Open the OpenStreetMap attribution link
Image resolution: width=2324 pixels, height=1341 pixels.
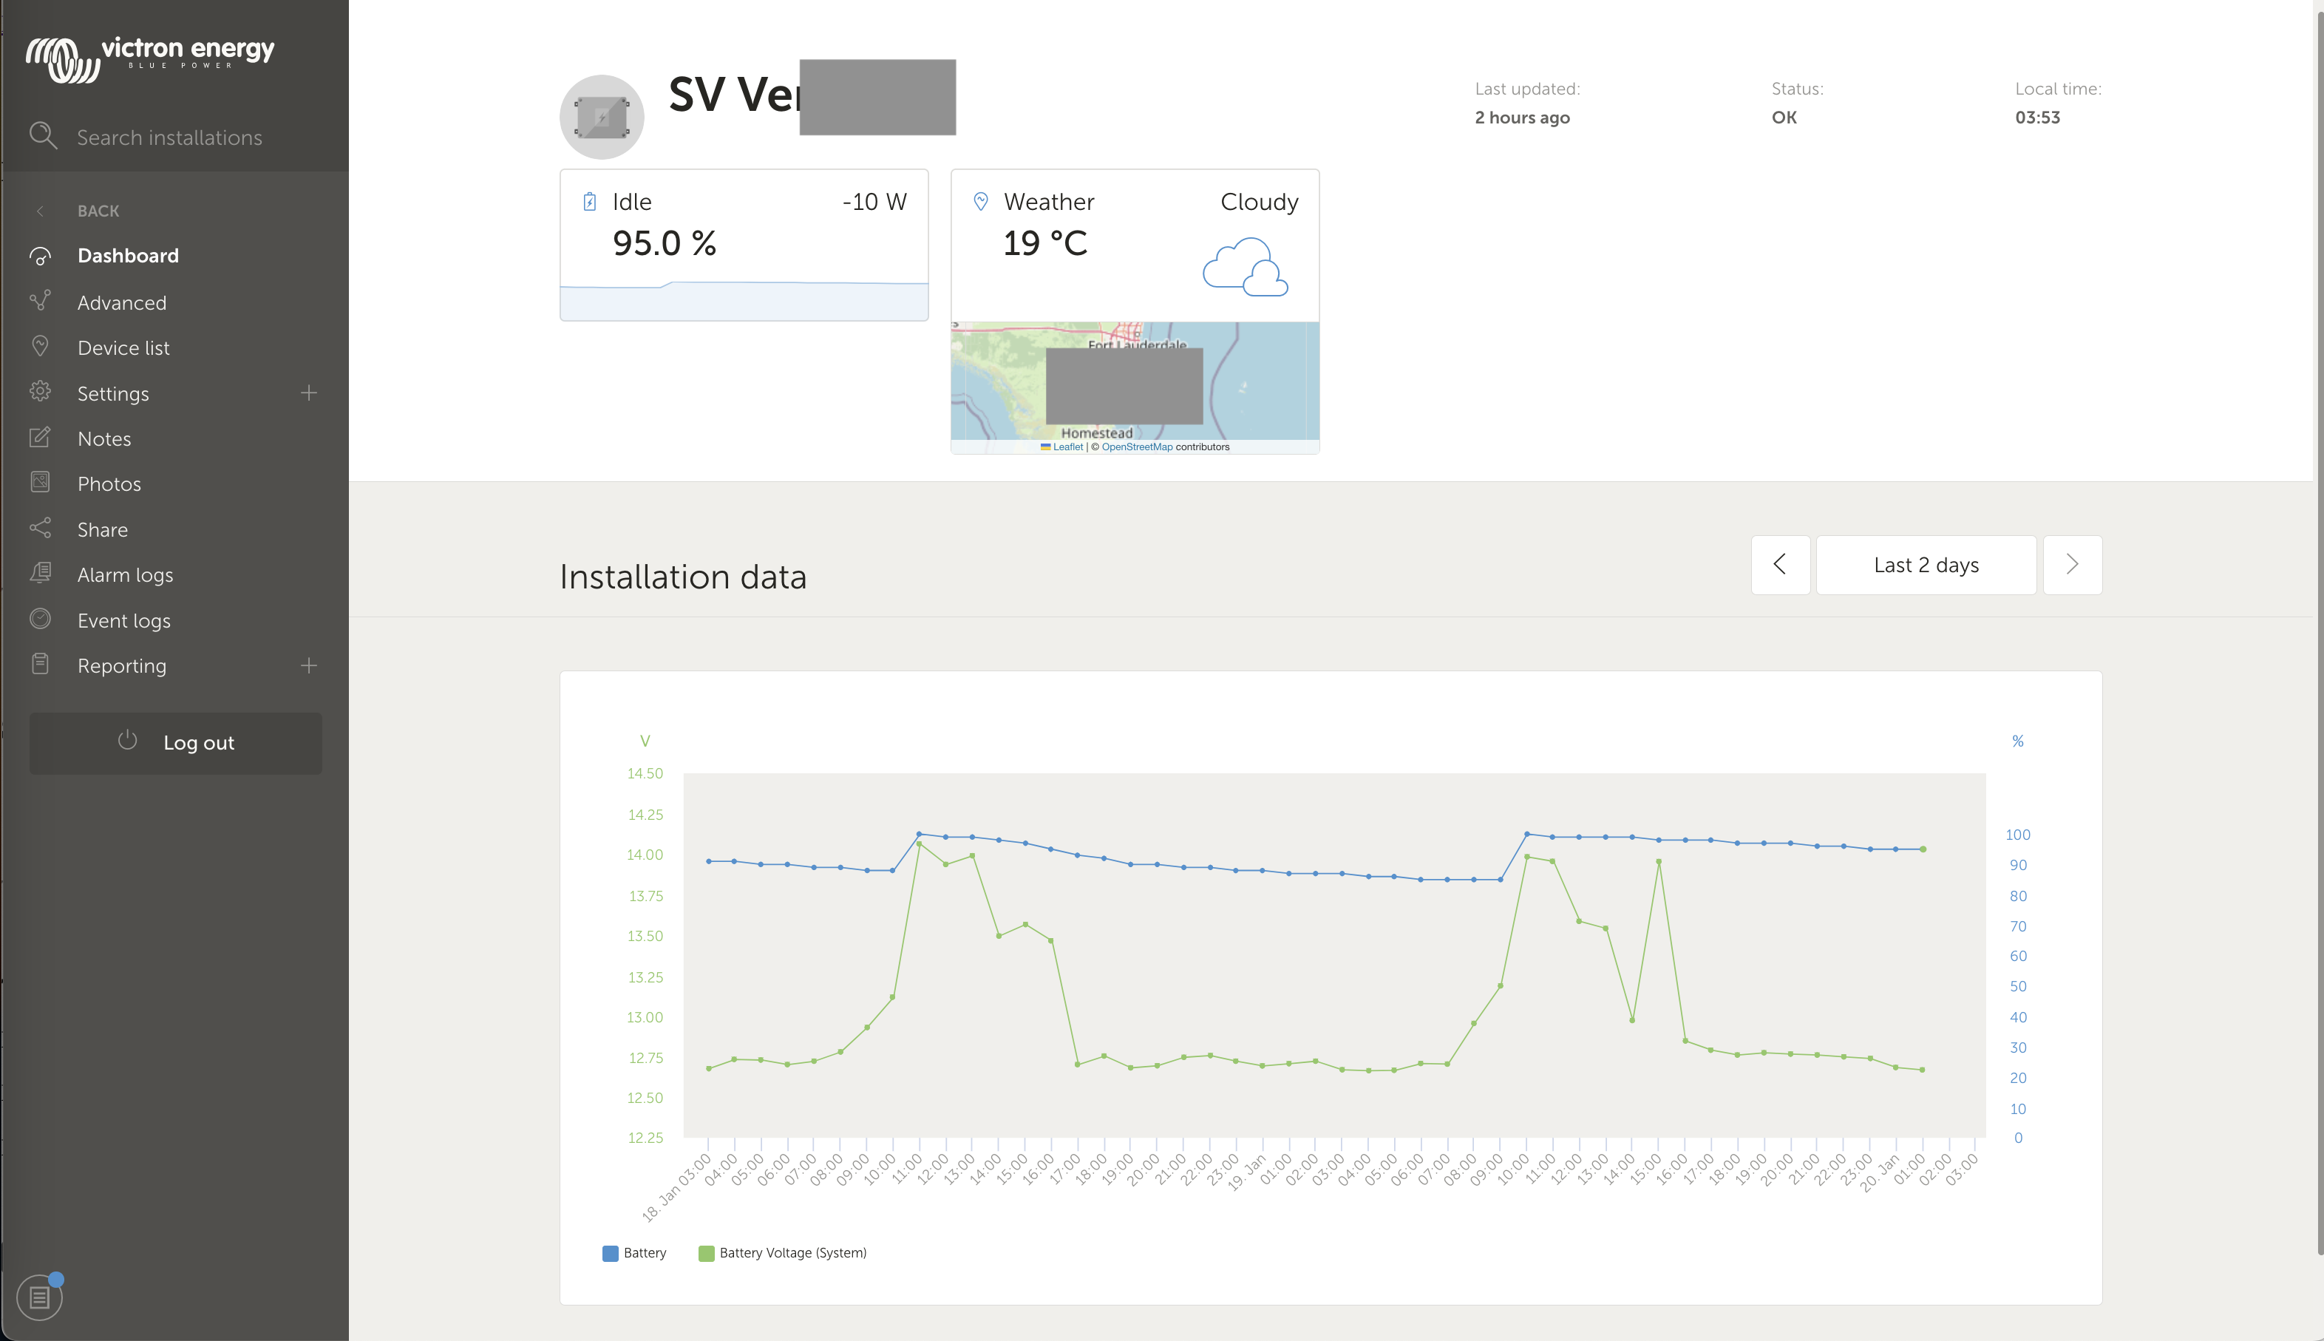point(1136,447)
